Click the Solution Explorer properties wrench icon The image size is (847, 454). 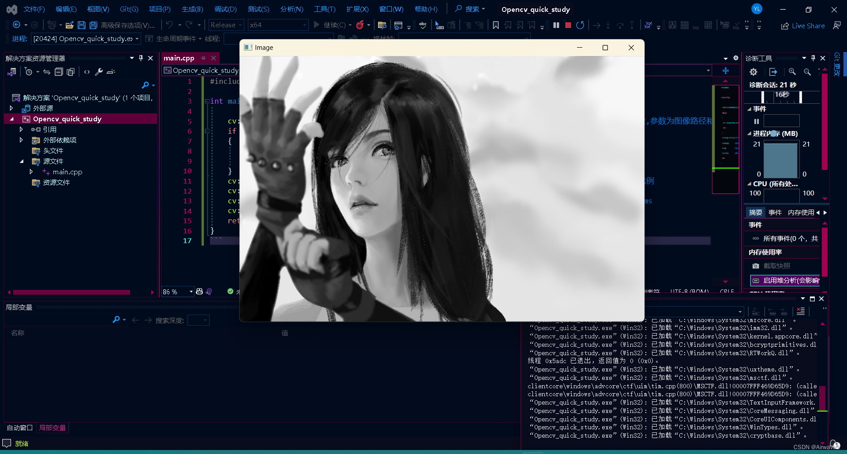point(99,72)
